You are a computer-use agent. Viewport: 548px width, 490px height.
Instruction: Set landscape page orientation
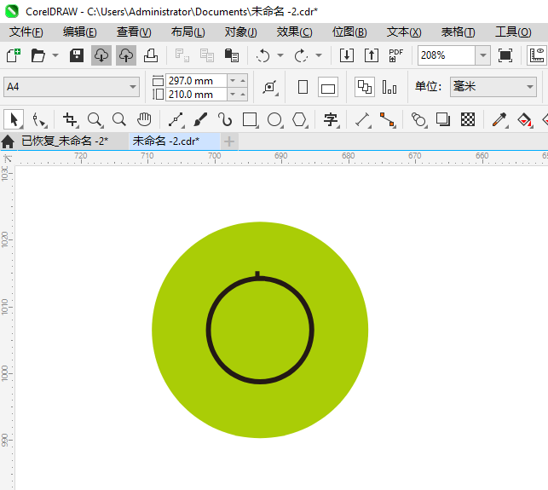pyautogui.click(x=328, y=87)
